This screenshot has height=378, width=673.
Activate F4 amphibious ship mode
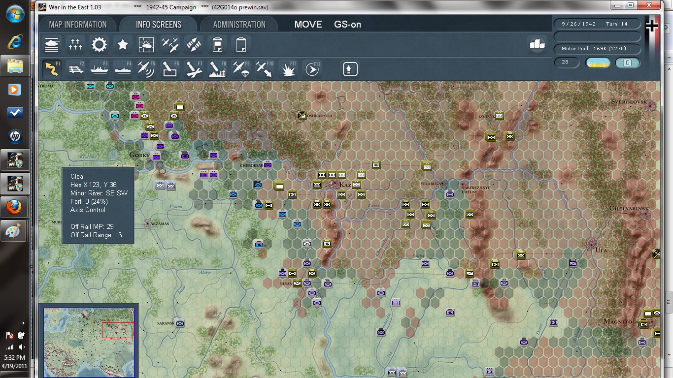pos(123,69)
